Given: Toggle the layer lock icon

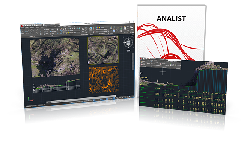Looking at the screenshot, I should pyautogui.click(x=66, y=33).
